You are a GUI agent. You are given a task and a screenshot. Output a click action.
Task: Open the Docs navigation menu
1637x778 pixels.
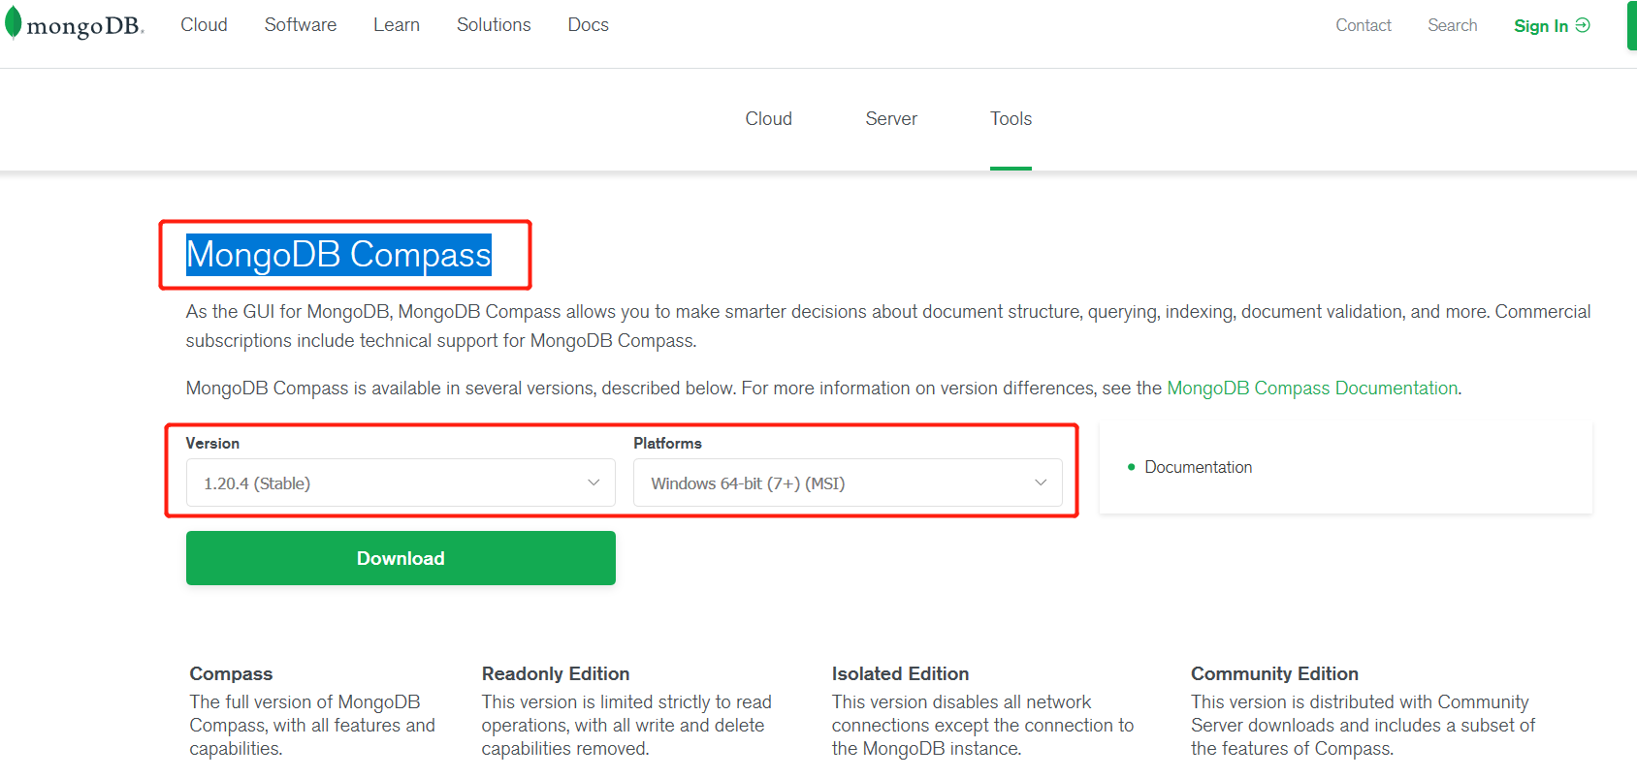(589, 25)
